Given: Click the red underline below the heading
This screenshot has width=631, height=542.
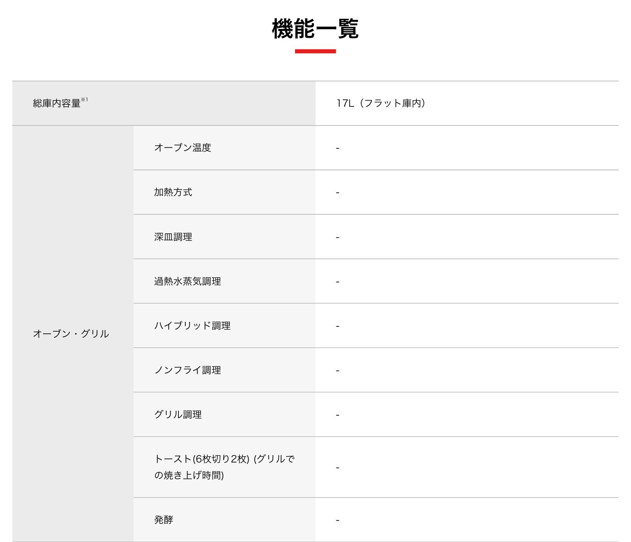Looking at the screenshot, I should click(315, 51).
